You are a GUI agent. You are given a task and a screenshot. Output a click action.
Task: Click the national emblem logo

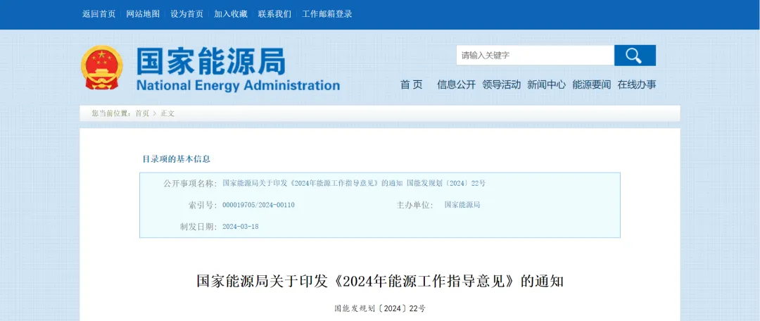[101, 68]
